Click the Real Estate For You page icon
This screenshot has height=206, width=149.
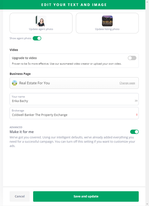pyautogui.click(x=15, y=83)
